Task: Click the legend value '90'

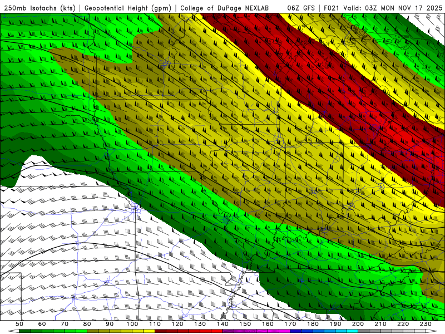Action: 110,324
